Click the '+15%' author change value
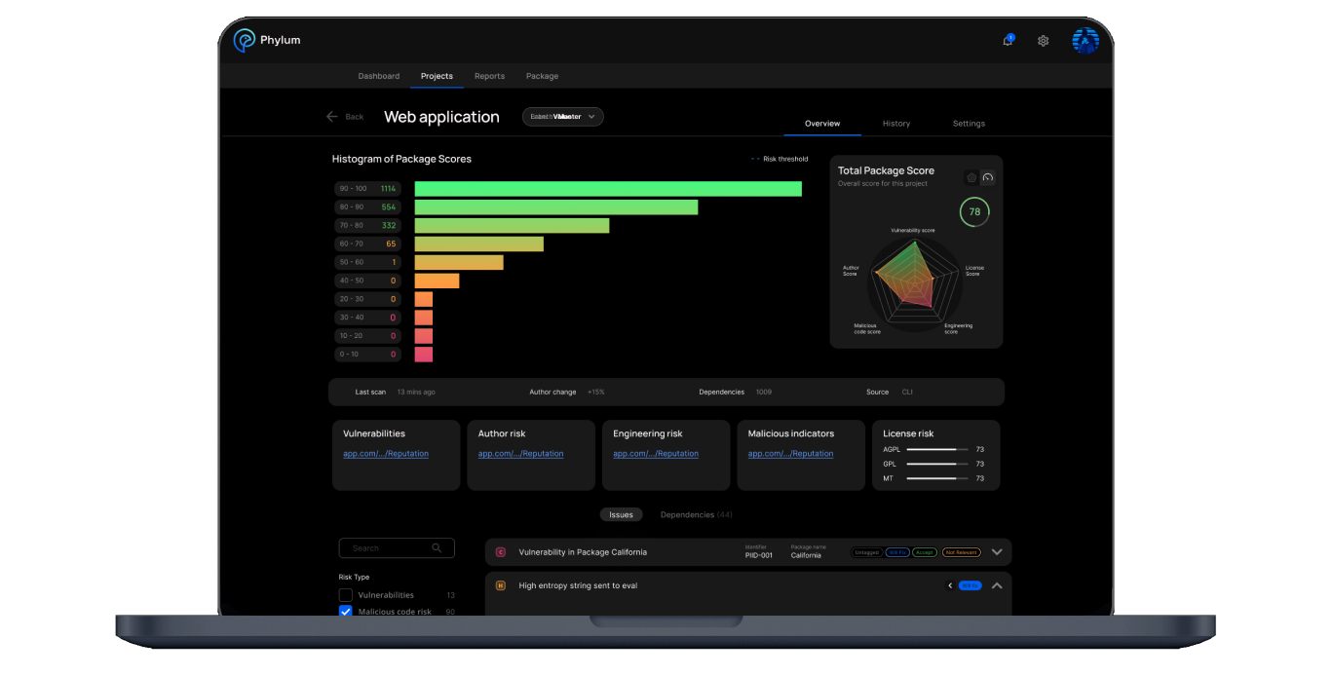The height and width of the screenshot is (676, 1333). point(595,392)
